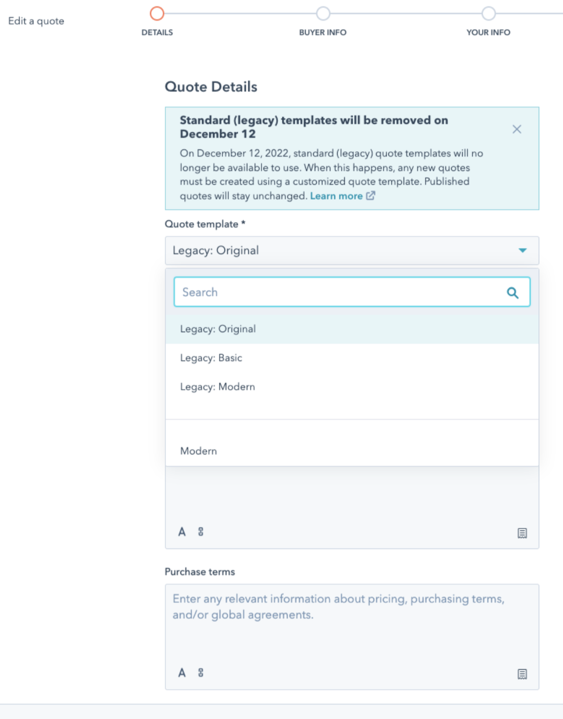Select the Legacy: Original template option
563x719 pixels.
pos(218,329)
